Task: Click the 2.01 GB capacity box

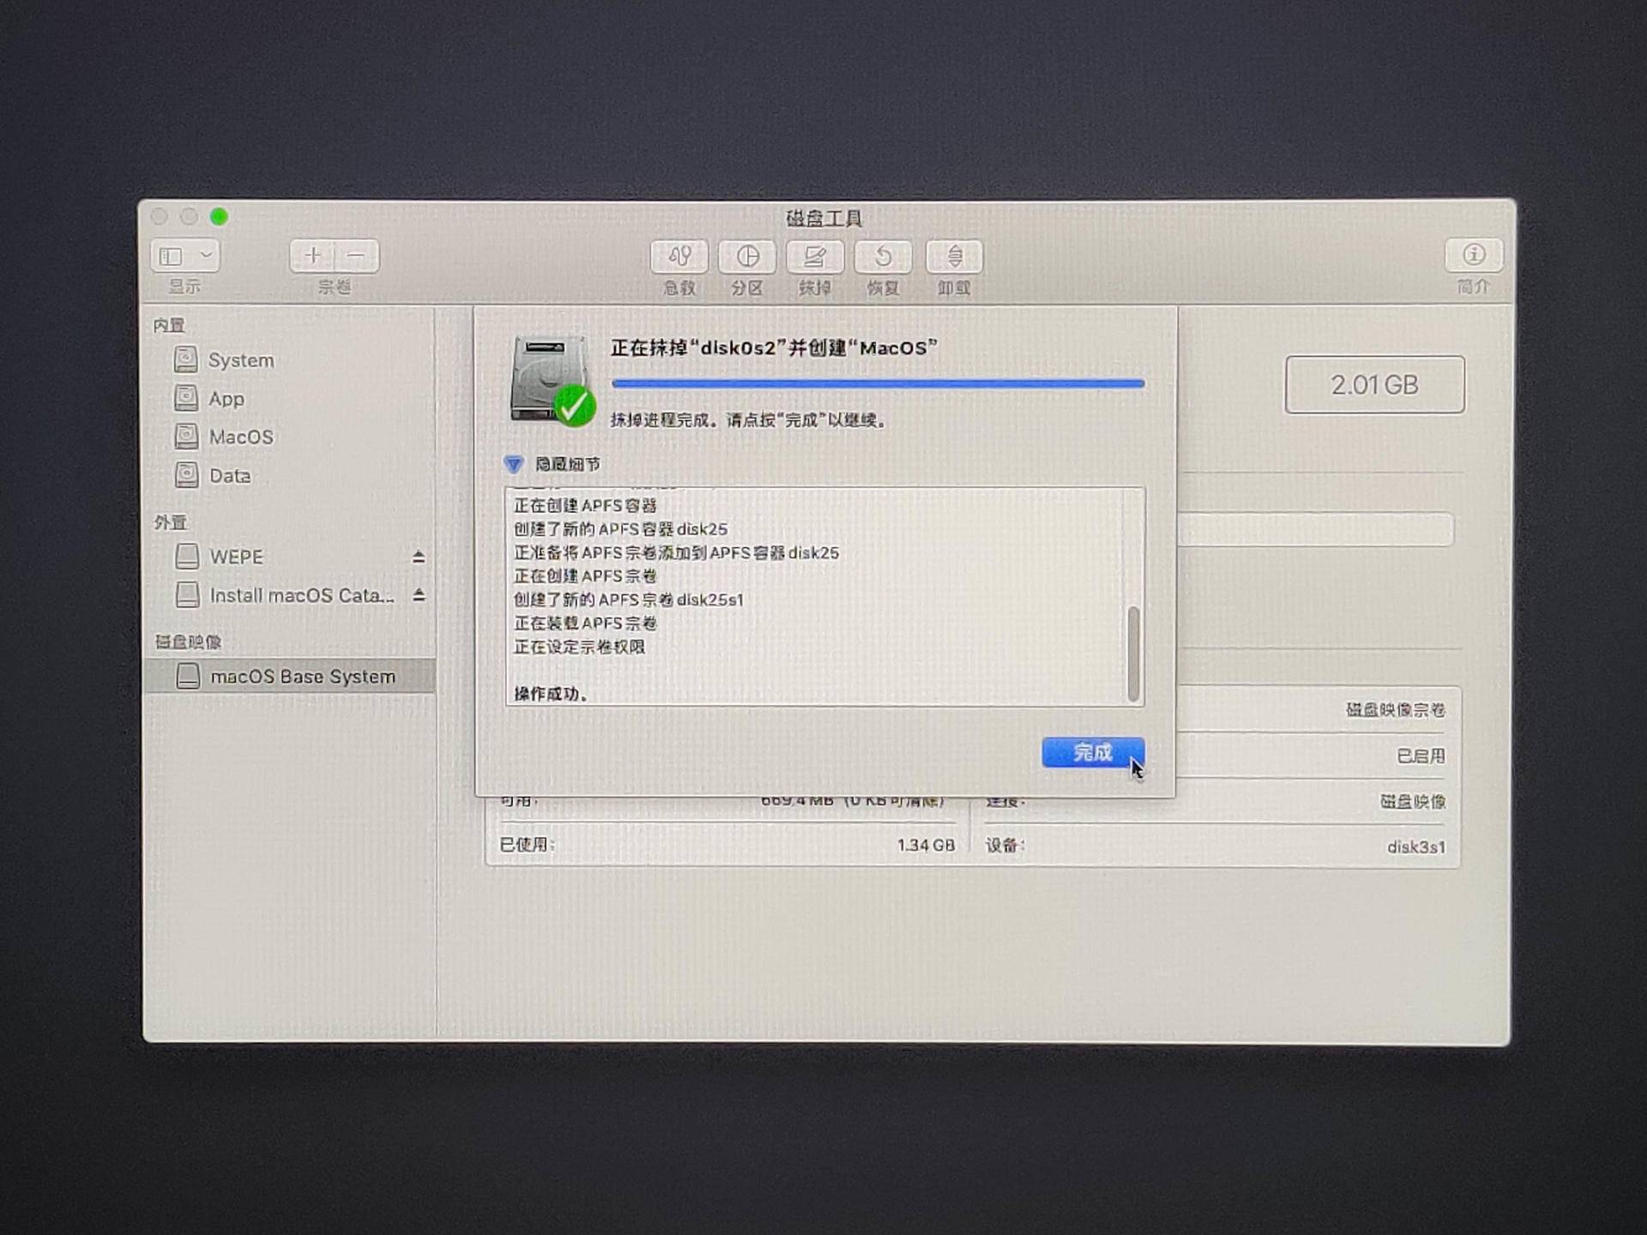Action: 1374,384
